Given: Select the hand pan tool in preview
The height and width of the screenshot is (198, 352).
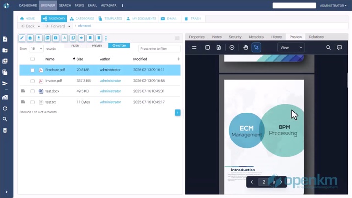Looking at the screenshot, I should tap(245, 48).
